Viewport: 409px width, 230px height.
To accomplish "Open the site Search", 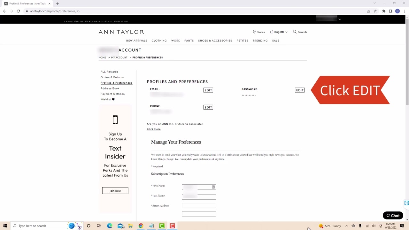I will (300, 32).
